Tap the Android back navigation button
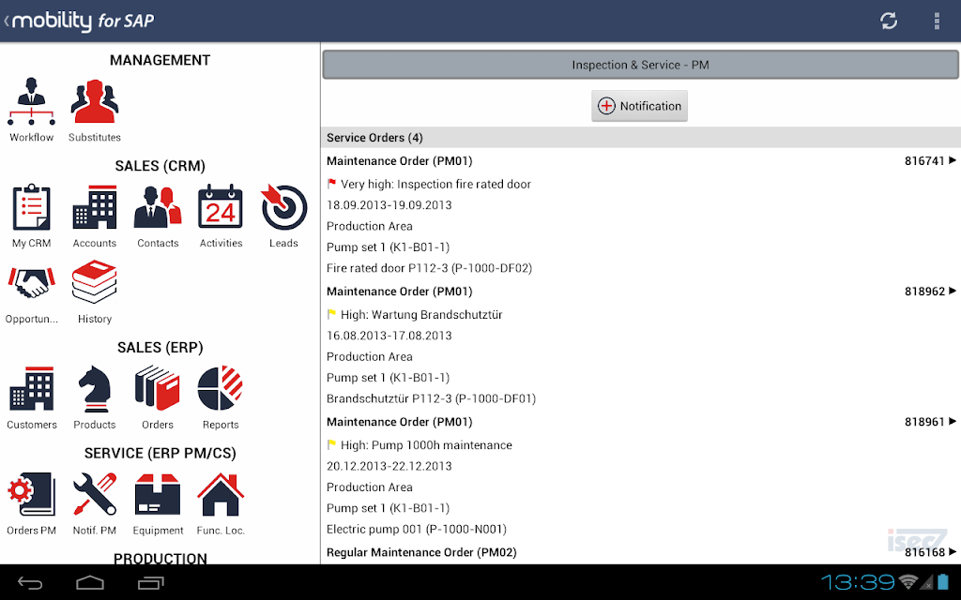Viewport: 961px width, 600px height. [x=29, y=583]
